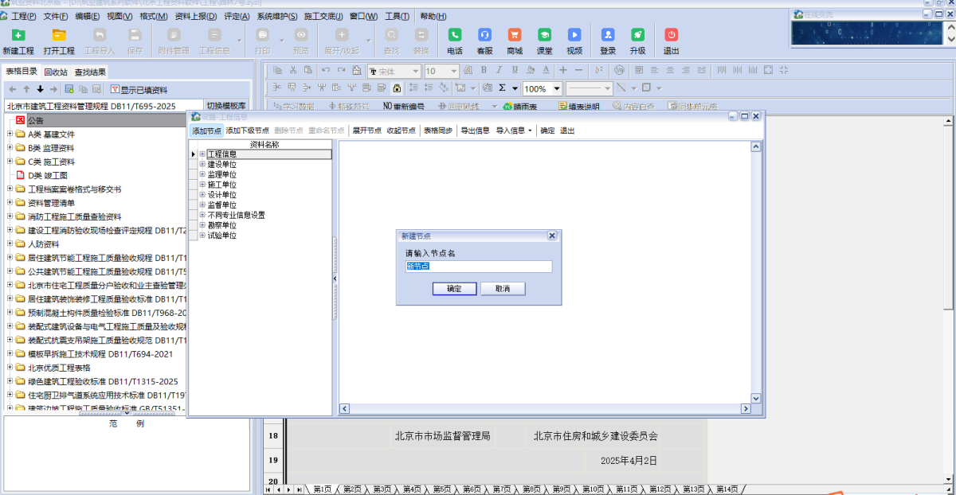956x495 pixels.
Task: Switch to the 回收站 tab
Action: click(56, 72)
